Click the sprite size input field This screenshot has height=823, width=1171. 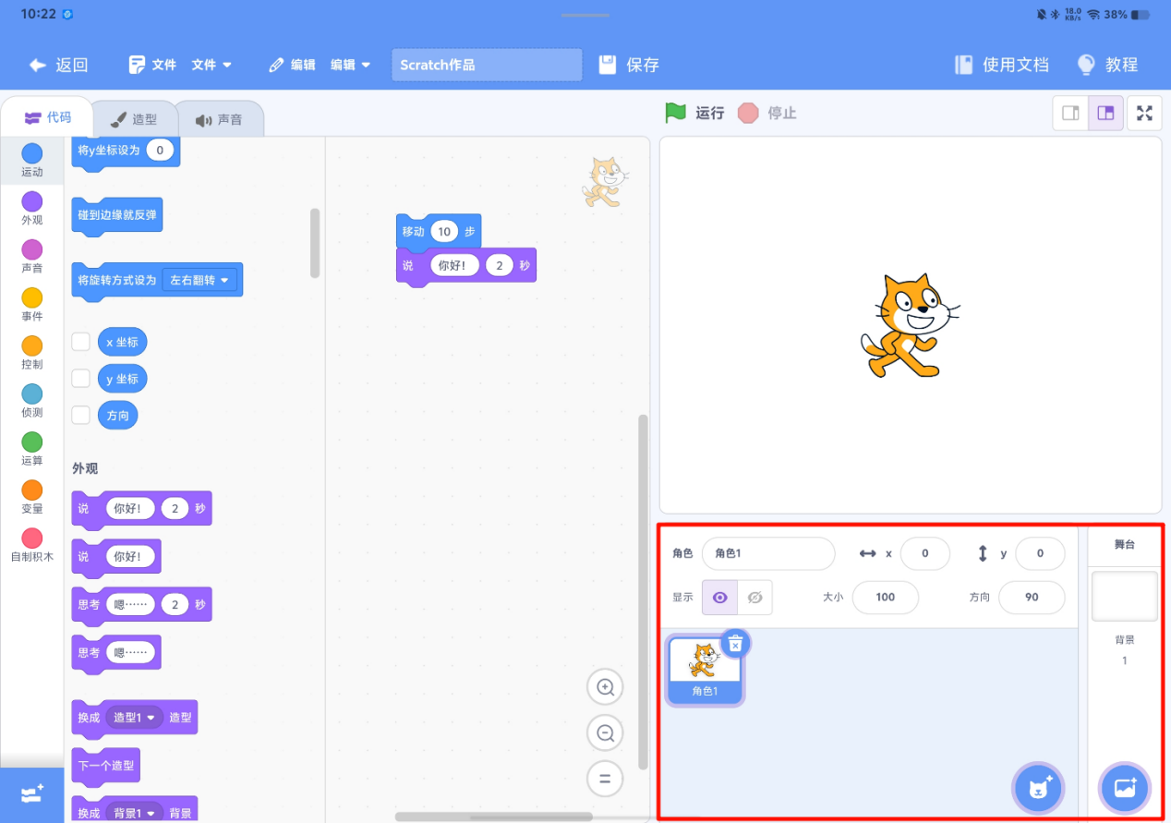885,598
